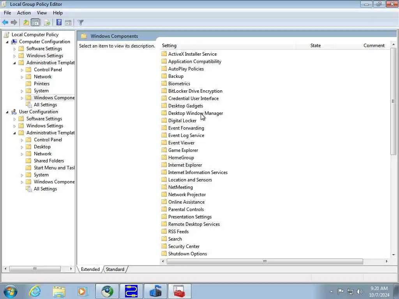Switch to the Extended tab
Screen dimensions: 399x299
click(x=90, y=269)
